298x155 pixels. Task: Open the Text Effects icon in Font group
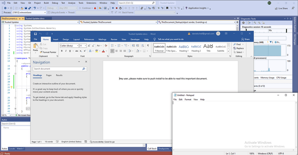pyautogui.click(x=90, y=51)
